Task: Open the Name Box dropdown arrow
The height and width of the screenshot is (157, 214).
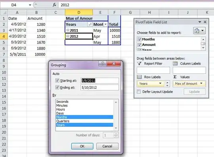Action: pyautogui.click(x=30, y=5)
